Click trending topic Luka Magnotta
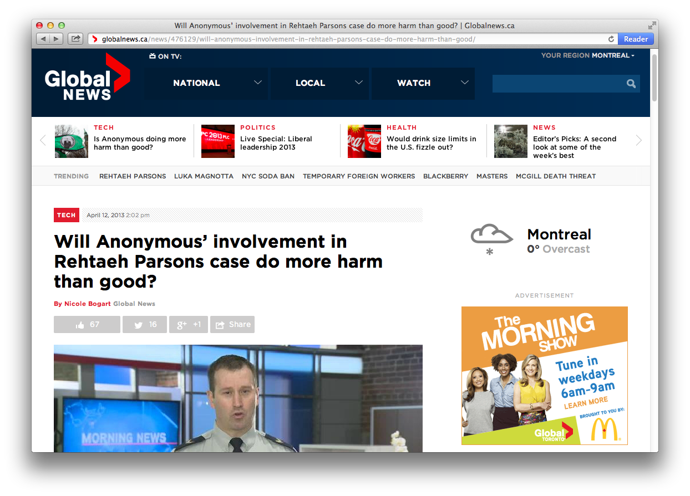The width and height of the screenshot is (690, 496). pyautogui.click(x=204, y=176)
